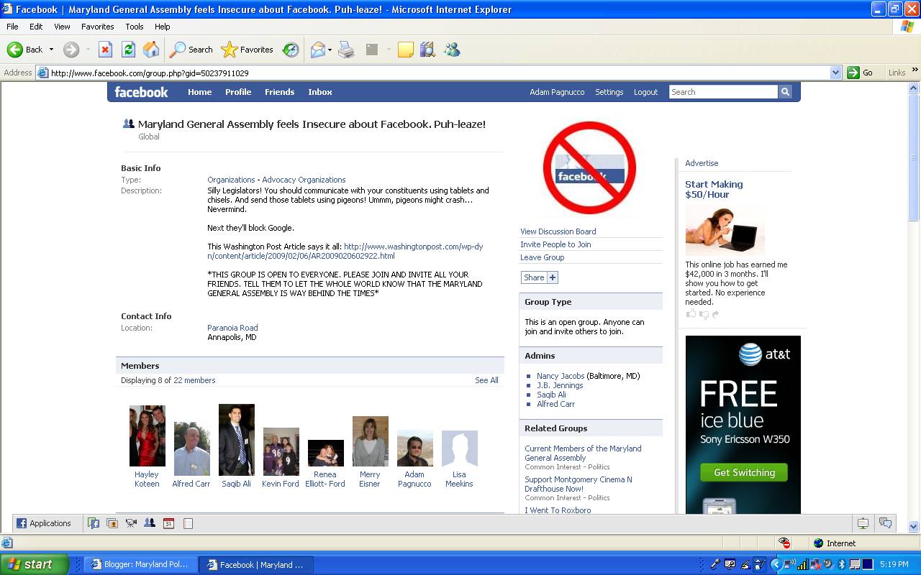This screenshot has height=575, width=921.
Task: Click the Leave Group link
Action: coord(542,257)
